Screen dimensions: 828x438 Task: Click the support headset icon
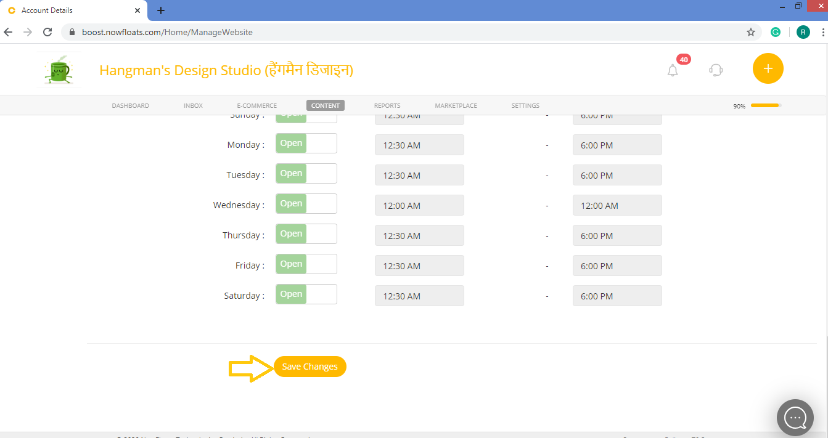[716, 70]
